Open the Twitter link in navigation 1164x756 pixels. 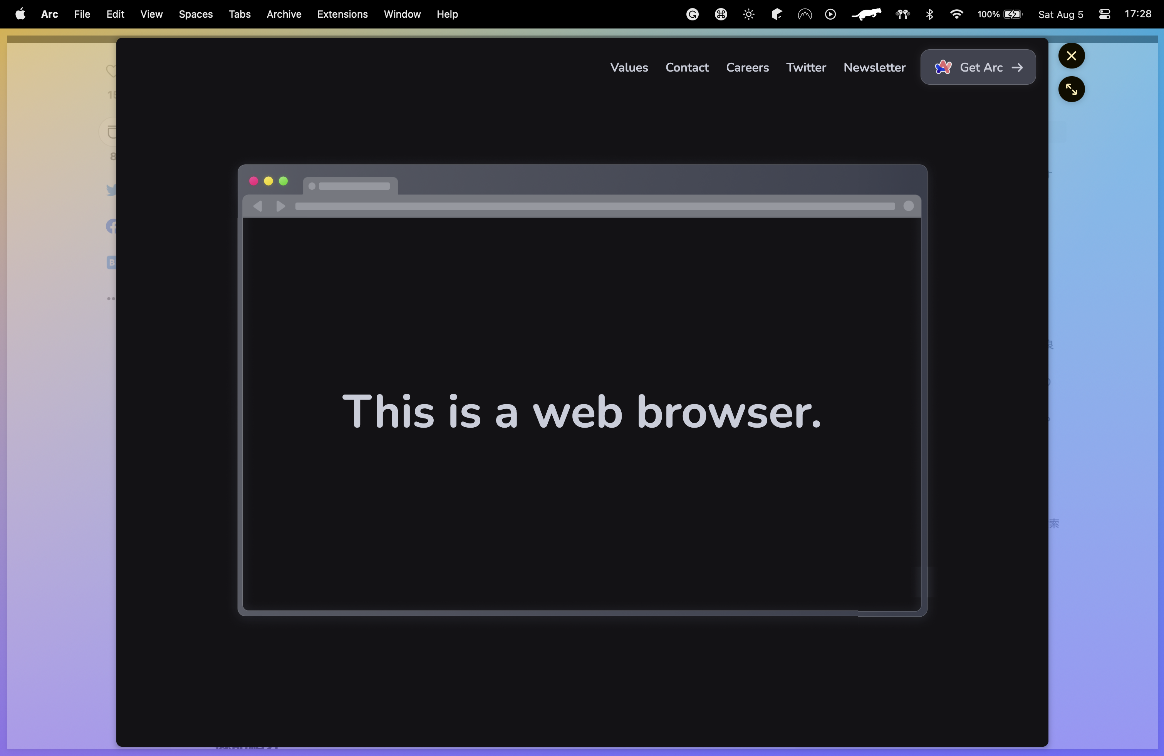pyautogui.click(x=805, y=67)
